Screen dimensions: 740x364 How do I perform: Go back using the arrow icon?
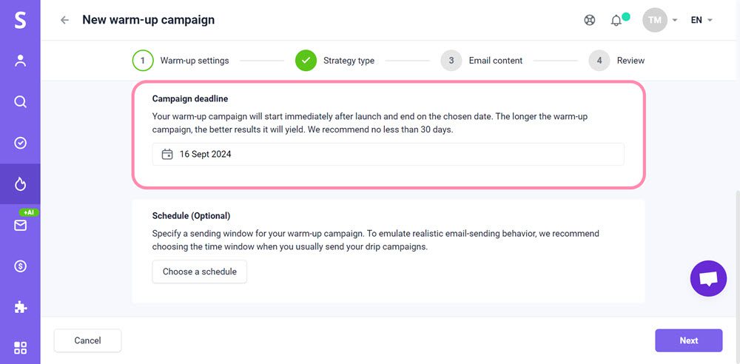point(65,20)
